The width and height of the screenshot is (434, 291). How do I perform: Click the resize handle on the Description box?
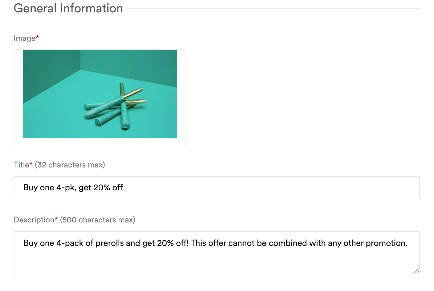(x=417, y=271)
